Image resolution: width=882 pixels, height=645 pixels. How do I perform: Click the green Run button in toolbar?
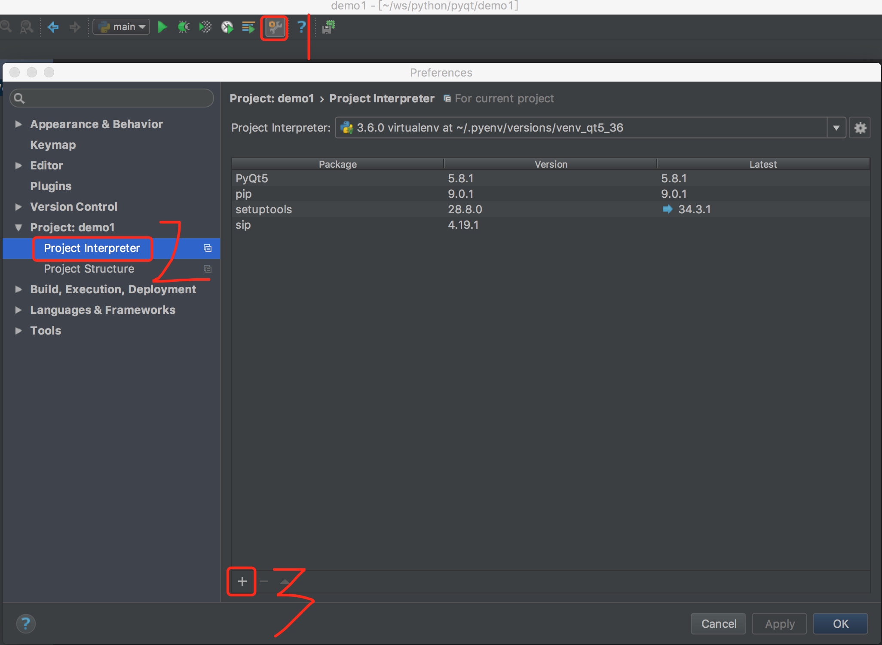(x=162, y=27)
